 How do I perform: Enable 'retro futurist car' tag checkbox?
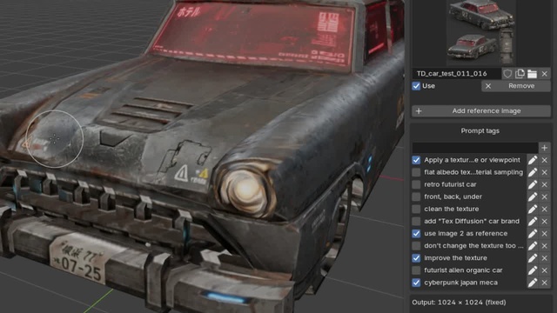coord(416,184)
